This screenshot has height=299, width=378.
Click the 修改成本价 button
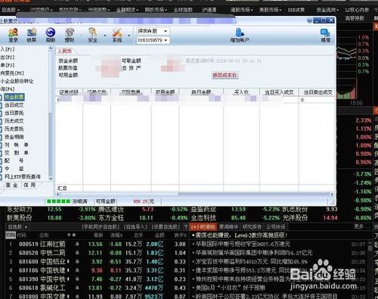(x=225, y=75)
